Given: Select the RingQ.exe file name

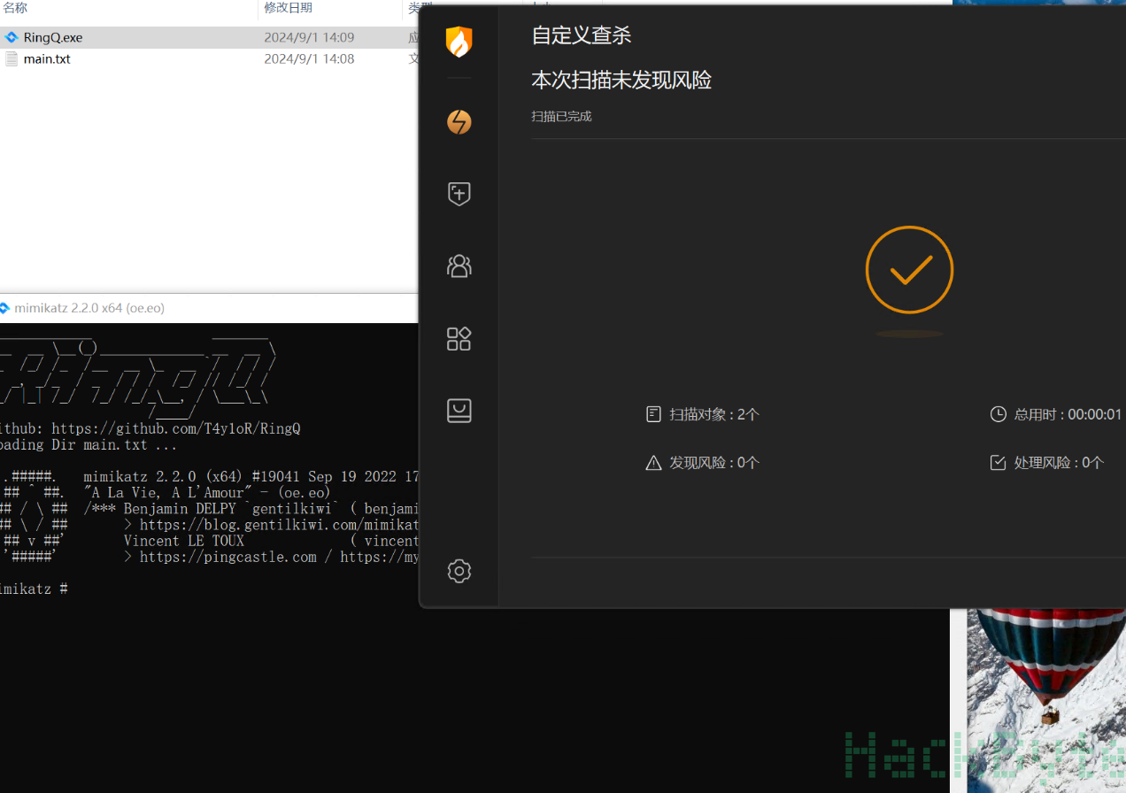Looking at the screenshot, I should (x=53, y=37).
